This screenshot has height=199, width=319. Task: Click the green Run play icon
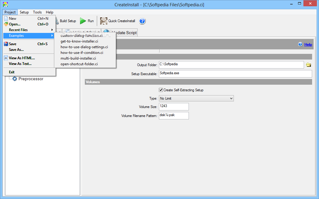point(83,21)
